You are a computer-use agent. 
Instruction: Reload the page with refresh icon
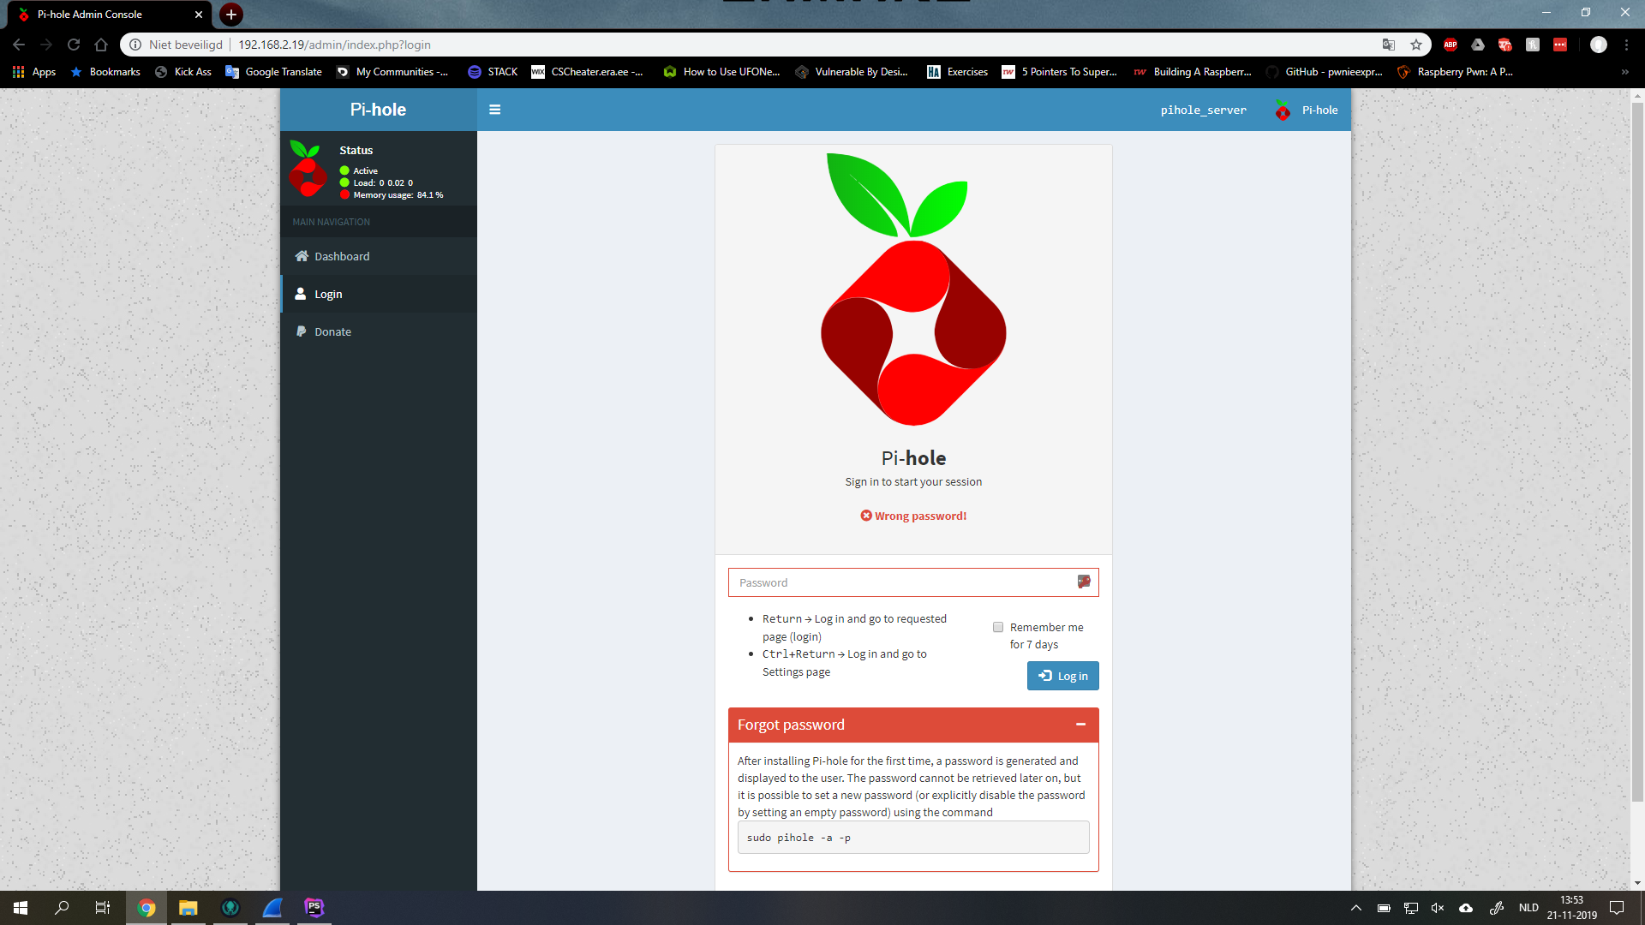(74, 45)
